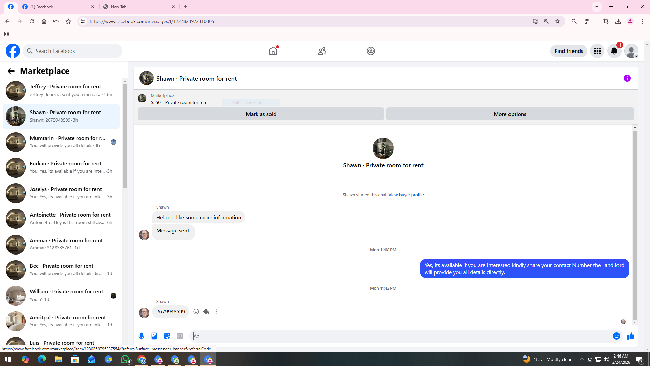The height and width of the screenshot is (366, 650).
Task: Open the GIF picker
Action: point(180,336)
